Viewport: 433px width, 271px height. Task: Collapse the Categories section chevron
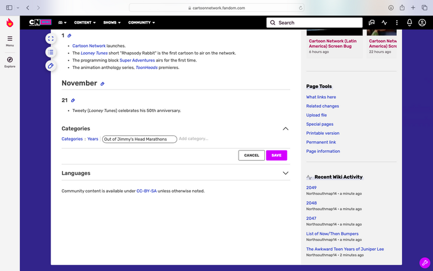click(x=286, y=129)
